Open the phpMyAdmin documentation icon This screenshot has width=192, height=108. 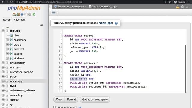(22, 14)
